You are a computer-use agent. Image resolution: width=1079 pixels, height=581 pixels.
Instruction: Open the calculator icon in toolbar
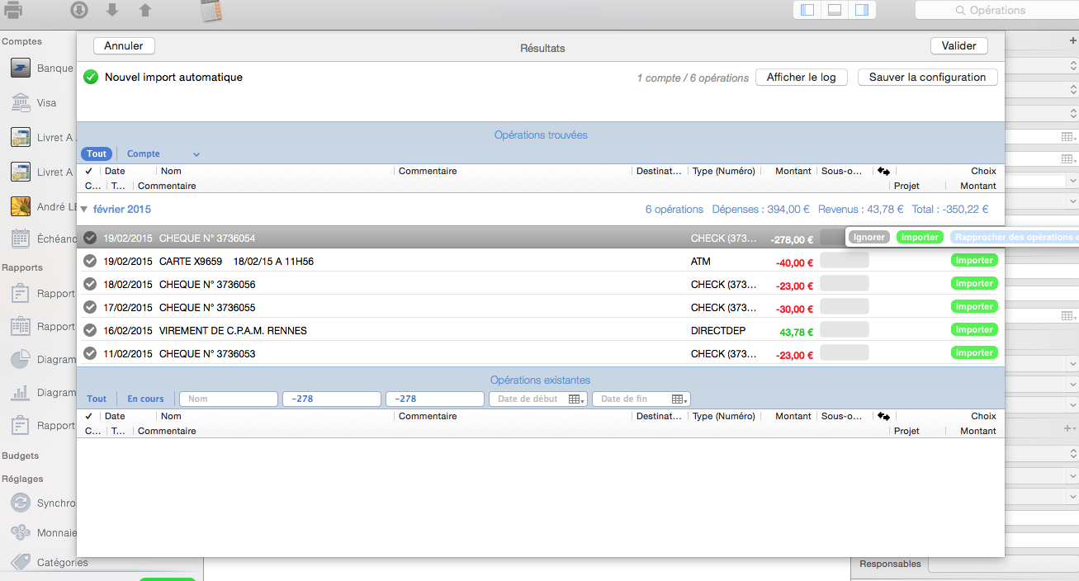point(212,12)
